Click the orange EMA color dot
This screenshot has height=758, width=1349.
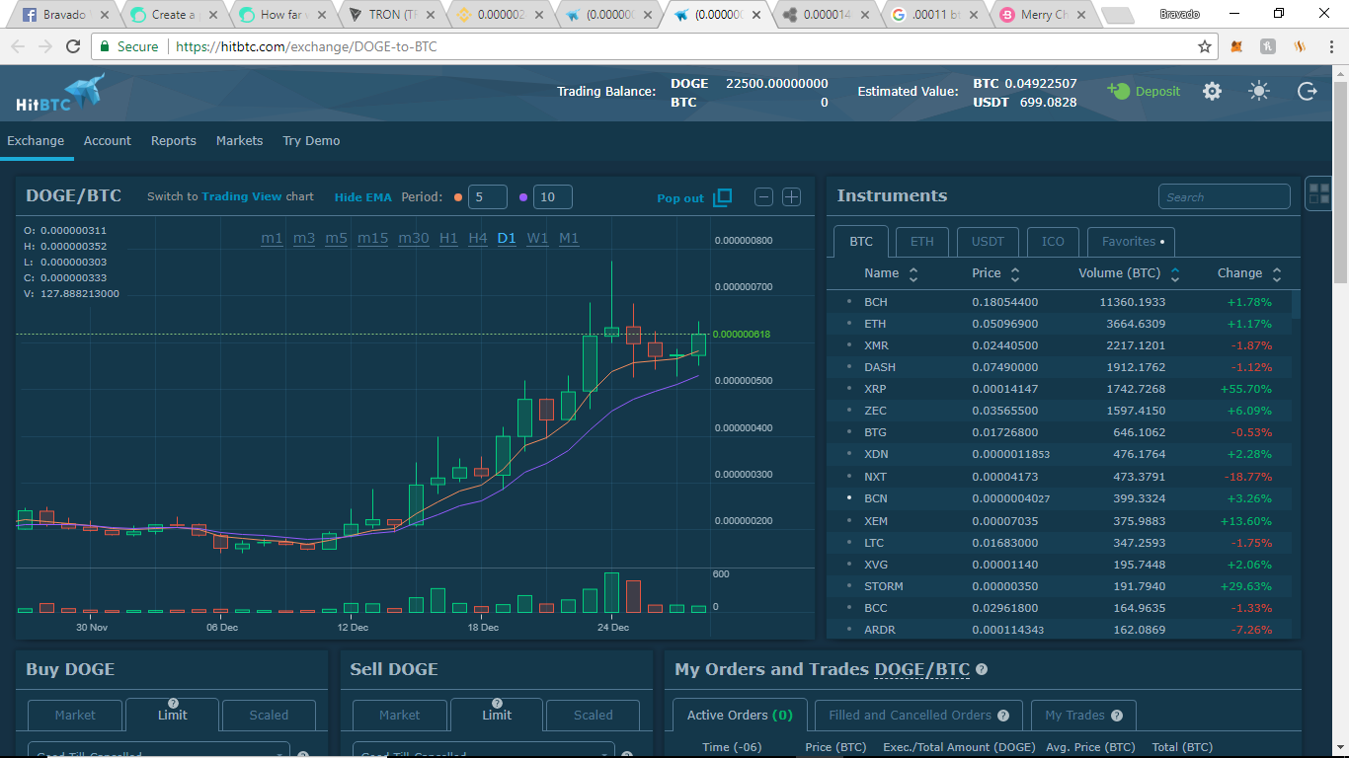pos(458,197)
